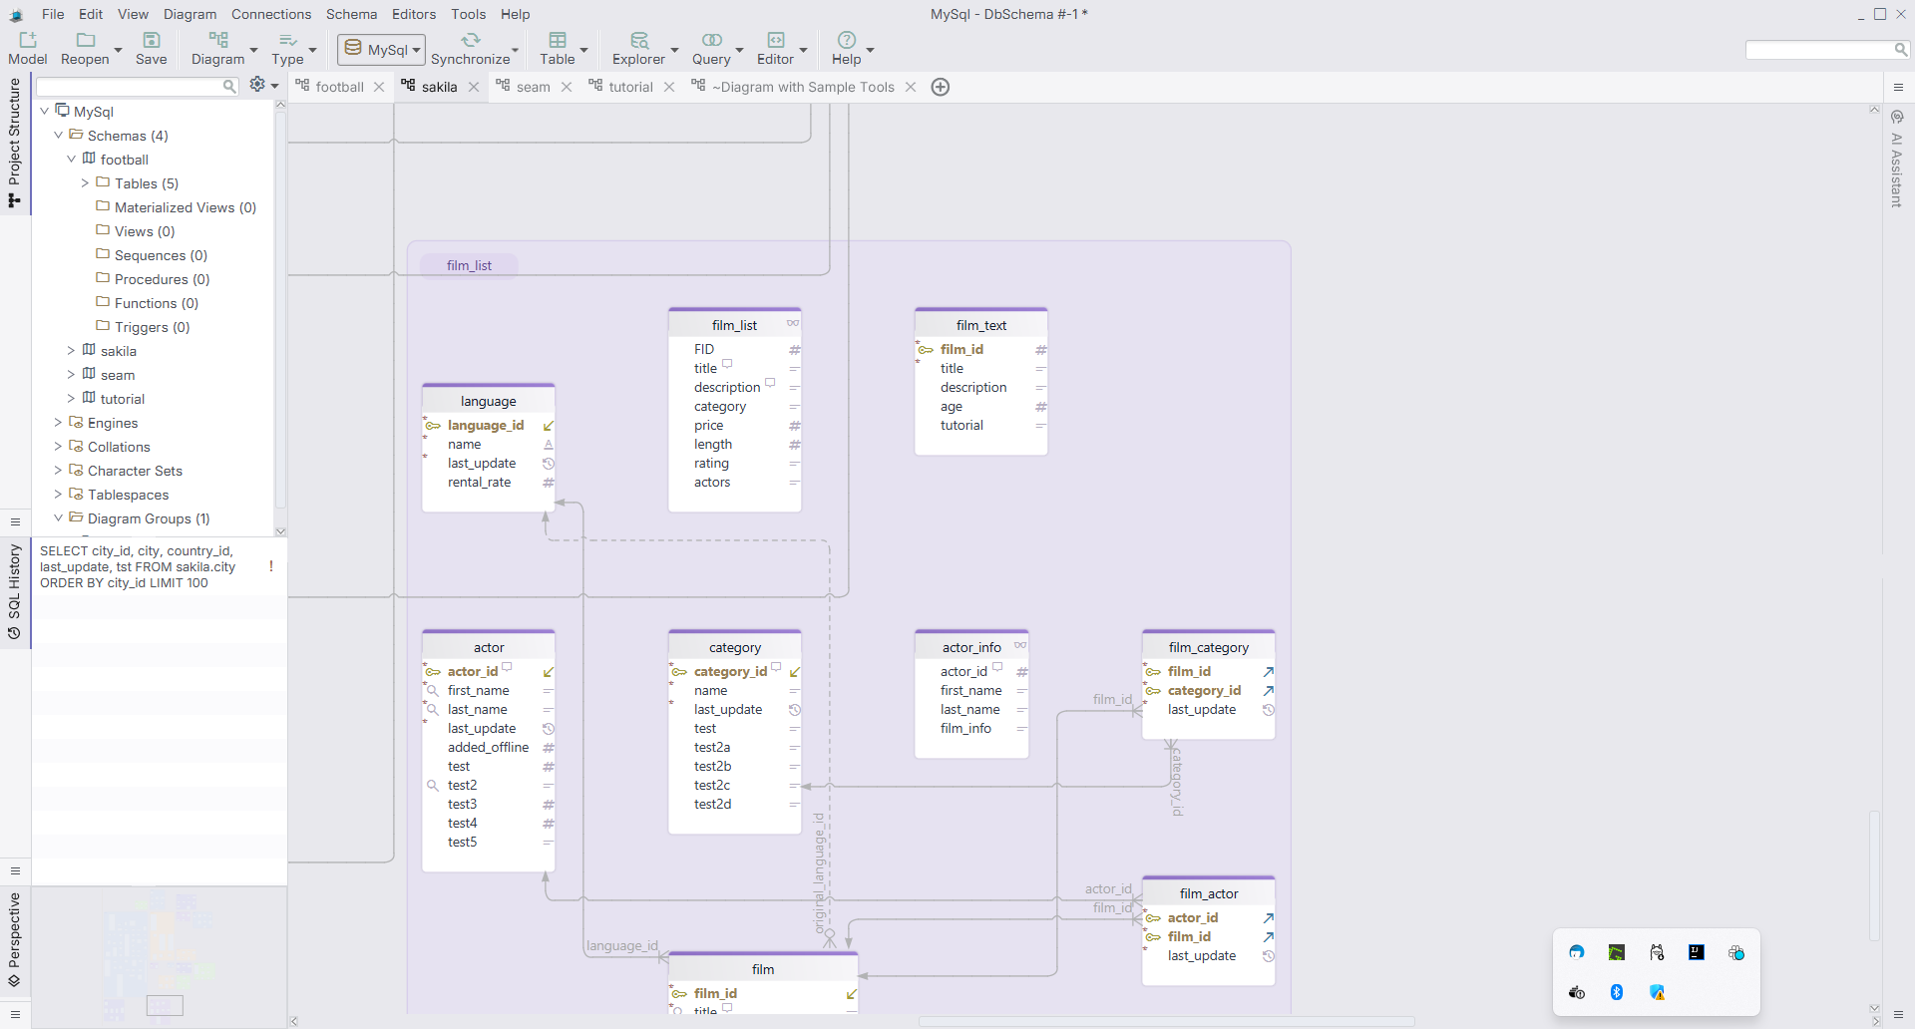The width and height of the screenshot is (1915, 1029).
Task: Click the Synchronize toolbar icon
Action: [x=470, y=41]
